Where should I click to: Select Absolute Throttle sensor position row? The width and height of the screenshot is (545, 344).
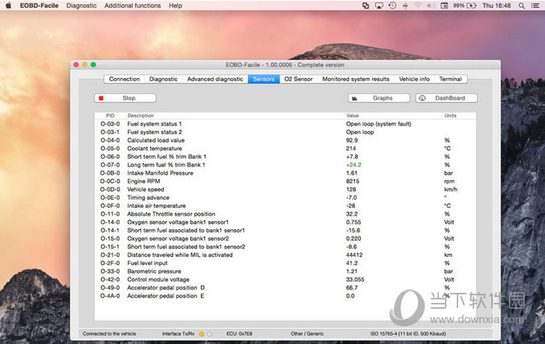coord(285,214)
